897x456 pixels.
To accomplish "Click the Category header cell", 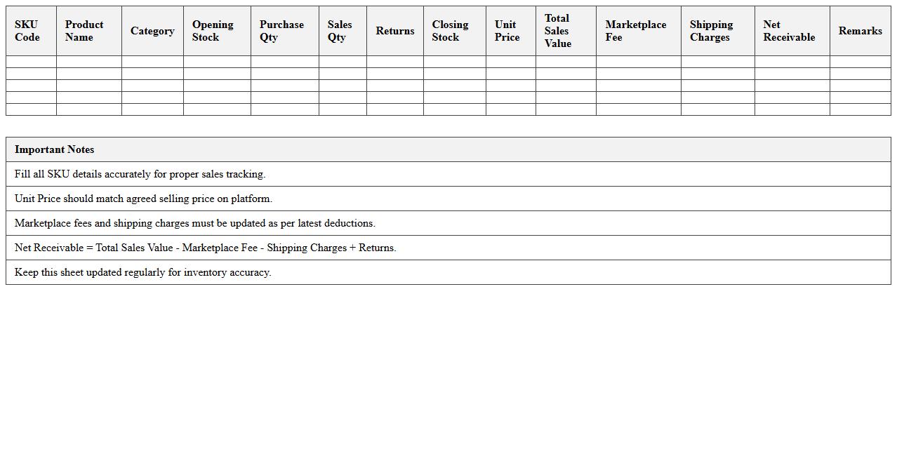I will [x=152, y=31].
